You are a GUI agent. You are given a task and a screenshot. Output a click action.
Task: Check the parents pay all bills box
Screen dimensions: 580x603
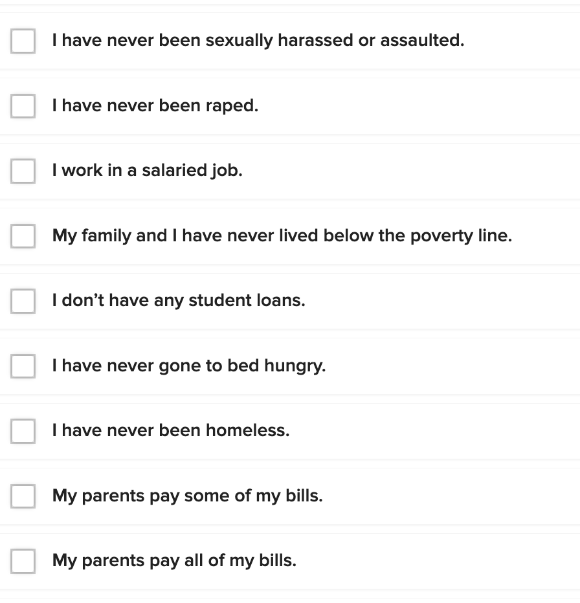23,561
